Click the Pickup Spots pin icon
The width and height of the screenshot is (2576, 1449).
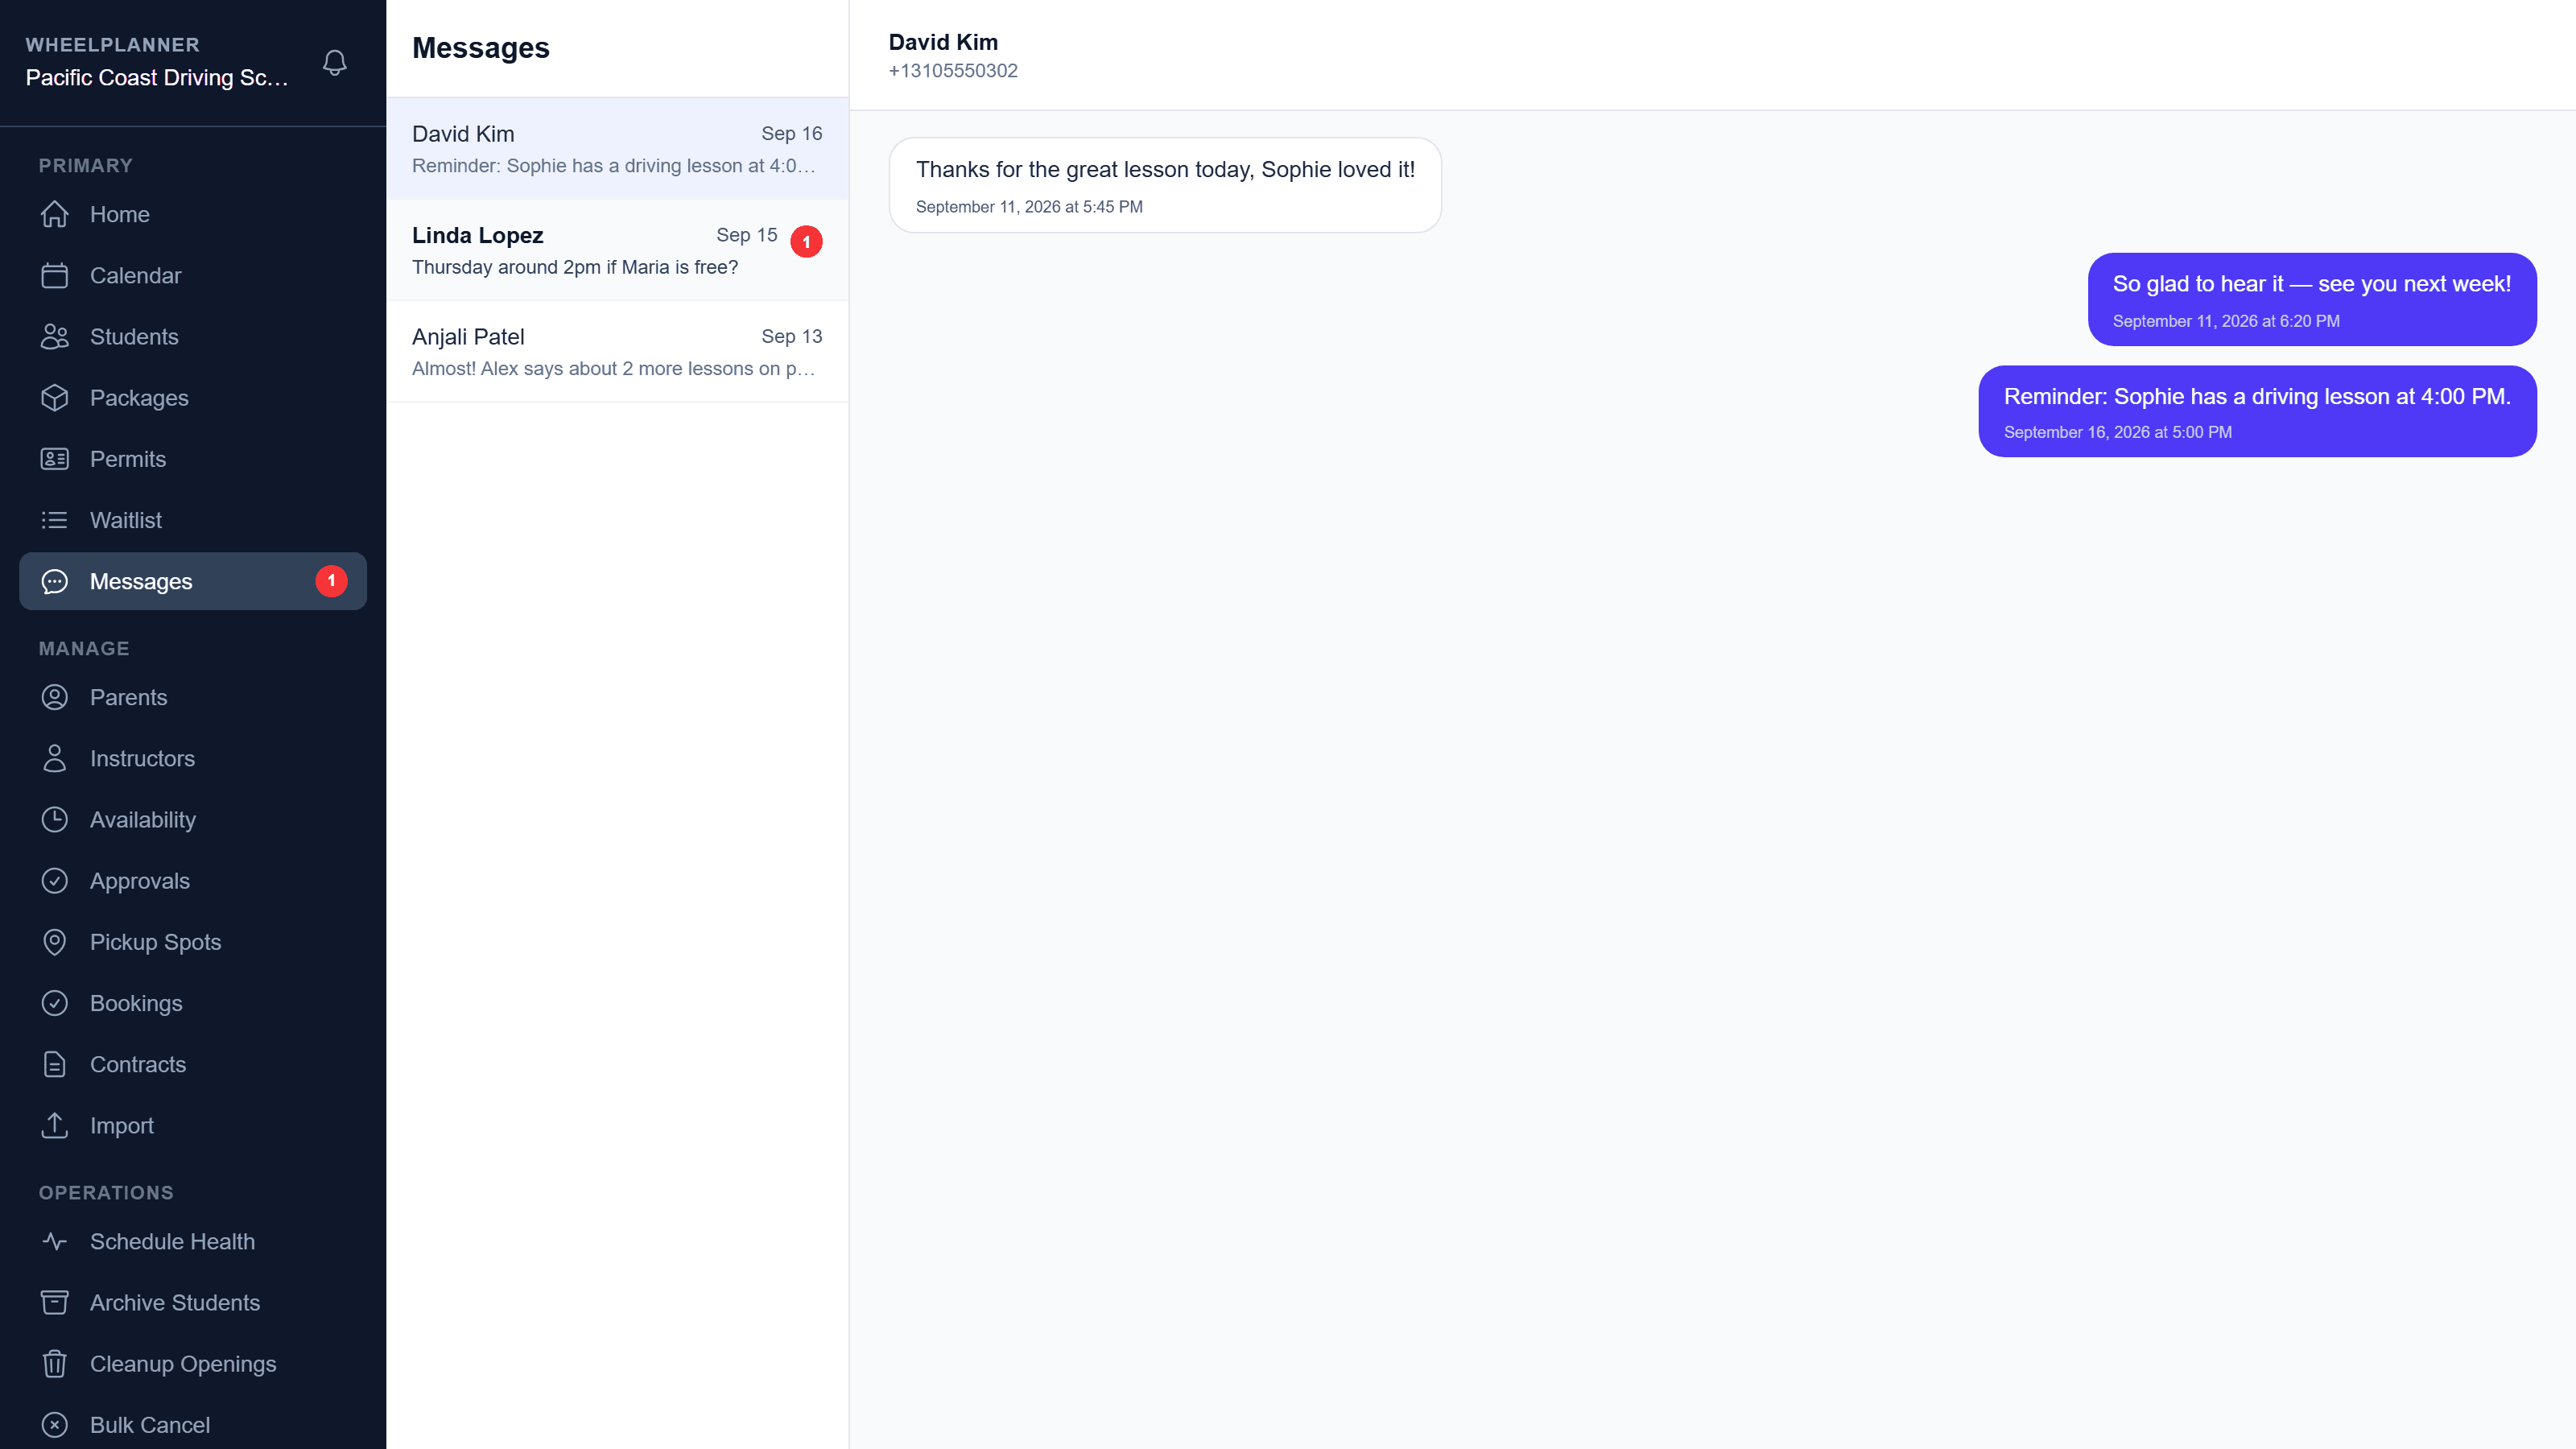[54, 942]
